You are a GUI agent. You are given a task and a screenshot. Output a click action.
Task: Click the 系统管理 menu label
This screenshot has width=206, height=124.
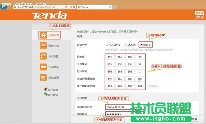(x=53, y=78)
